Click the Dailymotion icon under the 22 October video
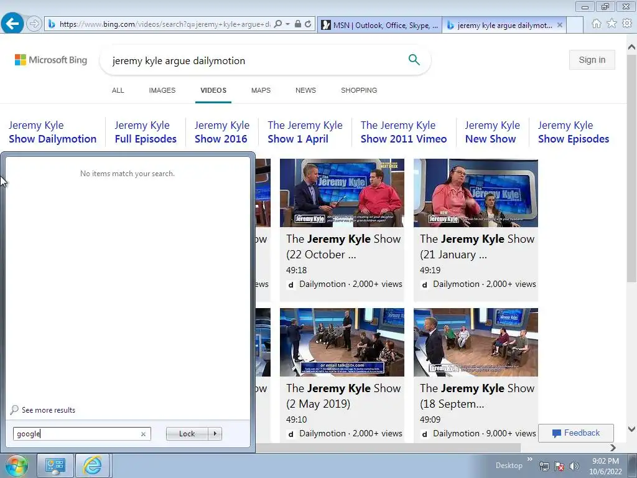The image size is (637, 478). 291,284
